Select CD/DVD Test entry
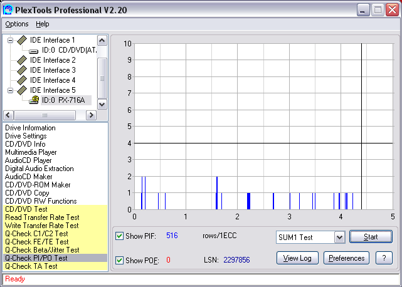The width and height of the screenshot is (402, 287). [x=55, y=209]
